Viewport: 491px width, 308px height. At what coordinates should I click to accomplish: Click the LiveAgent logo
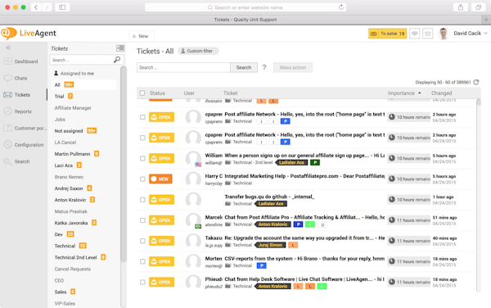tap(29, 34)
